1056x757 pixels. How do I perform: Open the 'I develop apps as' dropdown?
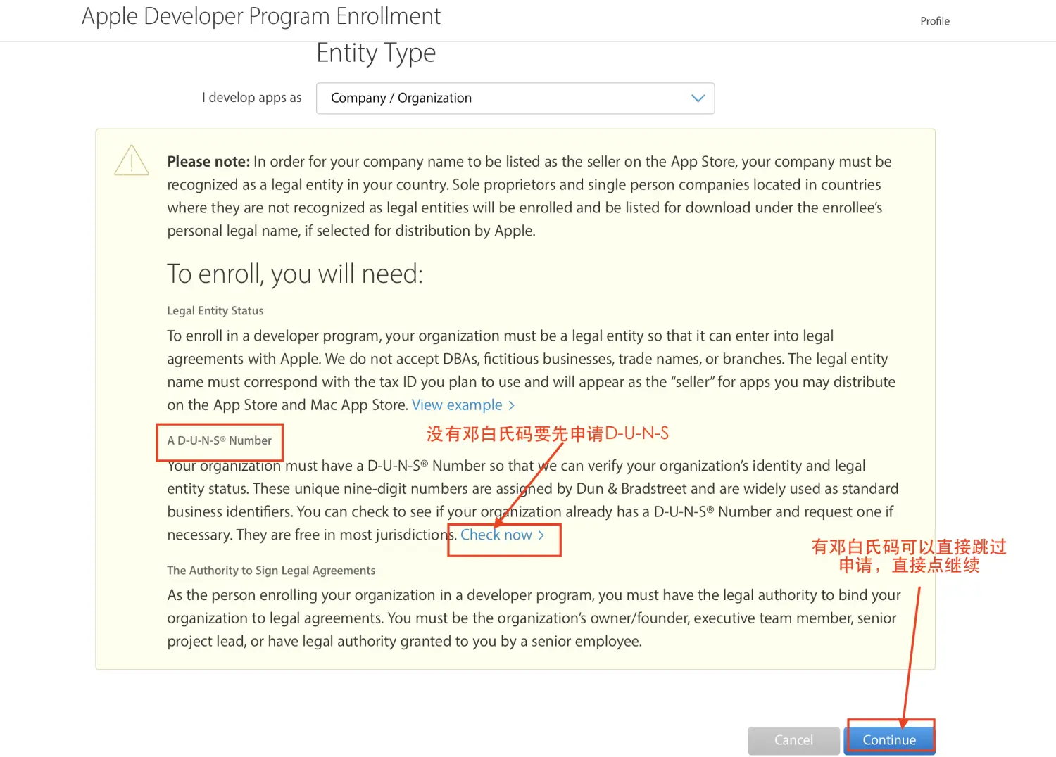pyautogui.click(x=515, y=98)
